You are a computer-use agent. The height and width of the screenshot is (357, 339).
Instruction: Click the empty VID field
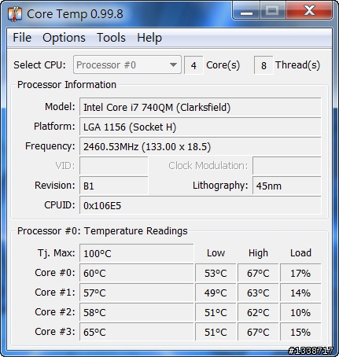(x=114, y=166)
